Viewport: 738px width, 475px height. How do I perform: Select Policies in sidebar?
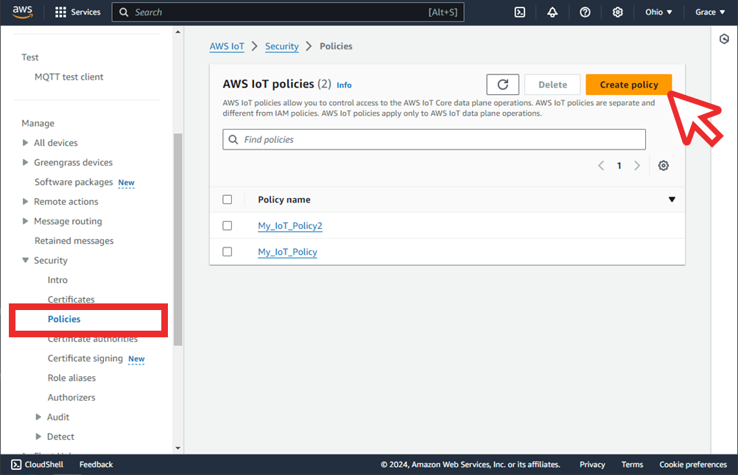pyautogui.click(x=64, y=319)
